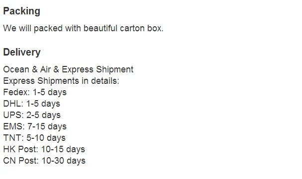
Task: Click the Ocean & Air & Express Shipment line
Action: coord(68,69)
